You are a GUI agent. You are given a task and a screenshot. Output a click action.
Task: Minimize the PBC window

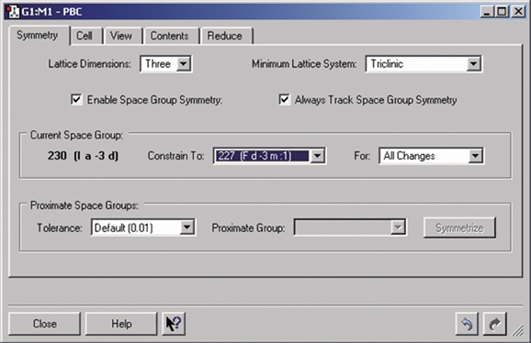coord(487,12)
